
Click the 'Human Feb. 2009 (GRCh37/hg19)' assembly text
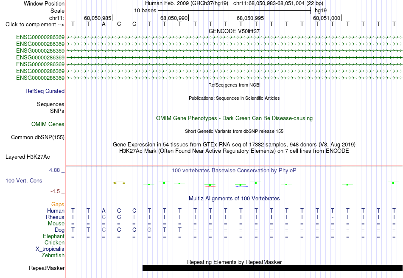pyautogui.click(x=187, y=3)
